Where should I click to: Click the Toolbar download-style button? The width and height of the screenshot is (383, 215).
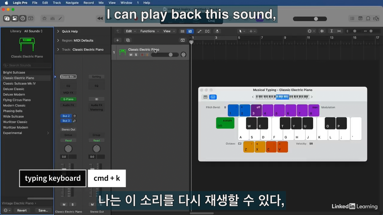(31, 19)
